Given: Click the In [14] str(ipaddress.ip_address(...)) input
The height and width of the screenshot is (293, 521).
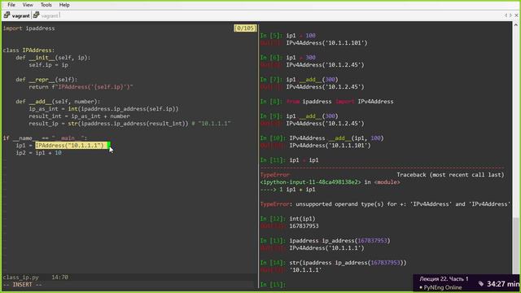Looking at the screenshot, I should click(348, 262).
